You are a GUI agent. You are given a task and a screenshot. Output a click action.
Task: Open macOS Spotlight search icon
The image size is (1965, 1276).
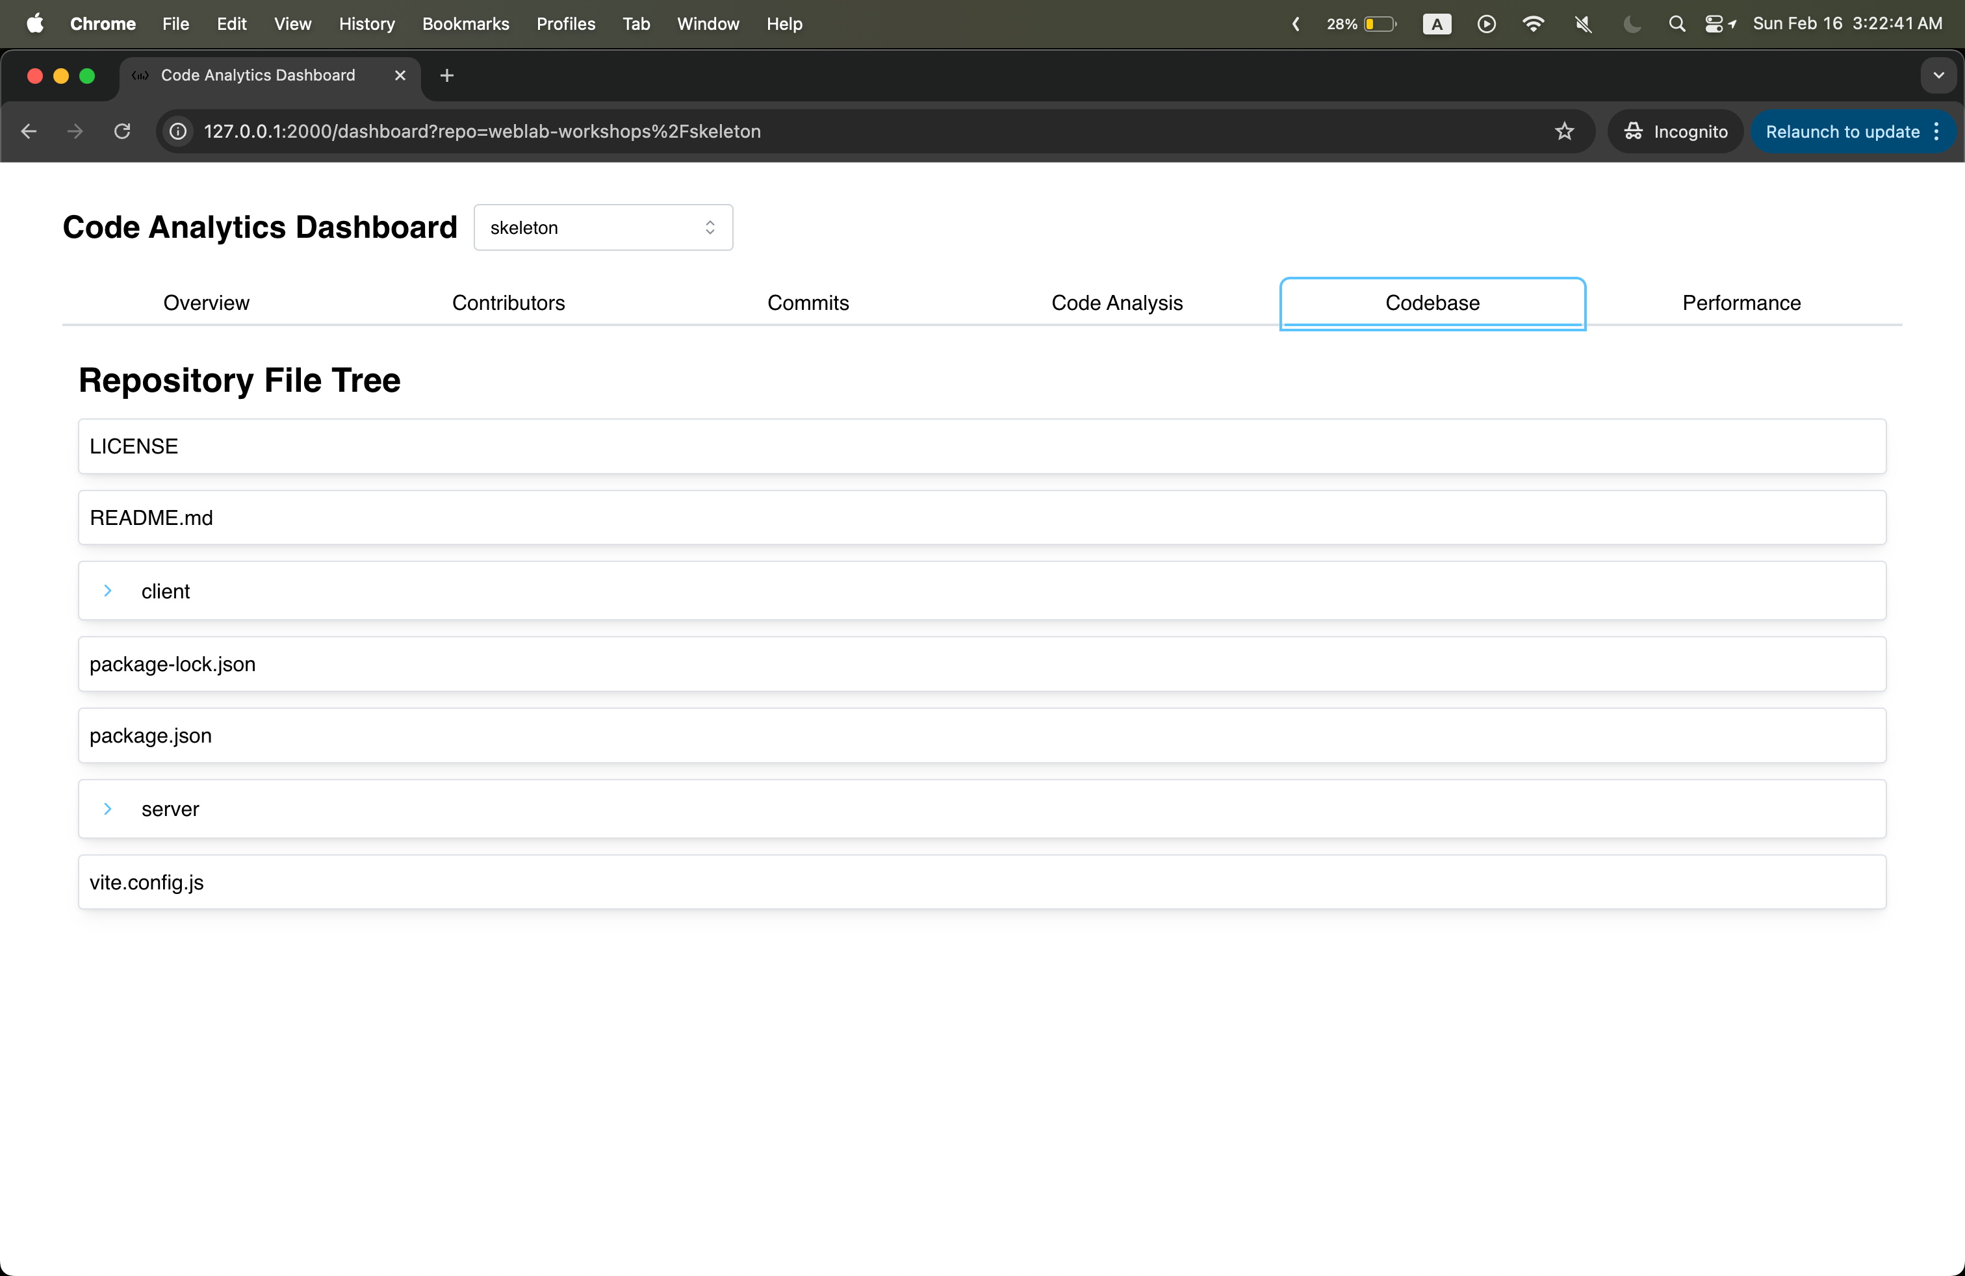[1676, 24]
